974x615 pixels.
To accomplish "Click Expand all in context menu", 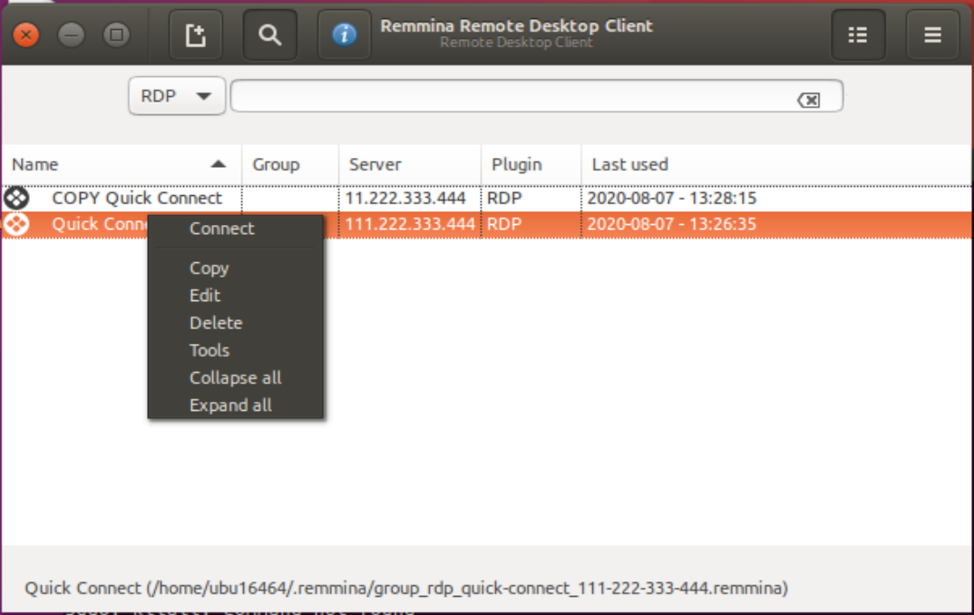I will [230, 405].
